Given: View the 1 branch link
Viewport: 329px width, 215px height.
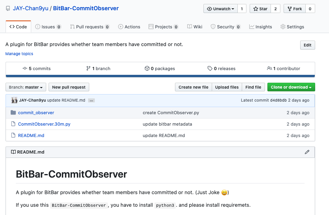Looking at the screenshot, I should tap(98, 69).
